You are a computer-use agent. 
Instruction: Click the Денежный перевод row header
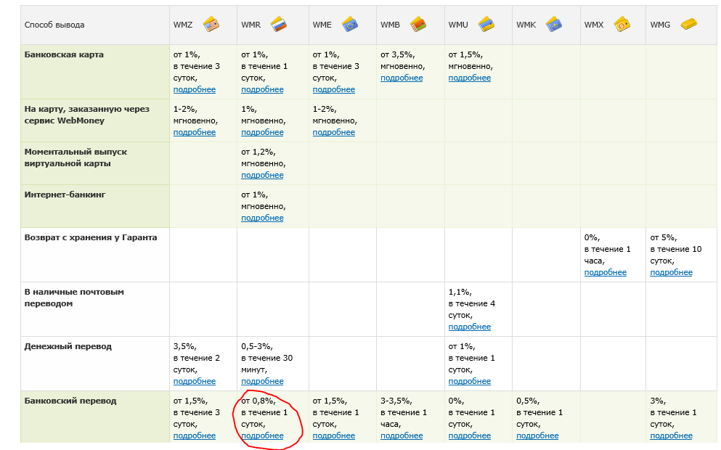click(x=68, y=346)
